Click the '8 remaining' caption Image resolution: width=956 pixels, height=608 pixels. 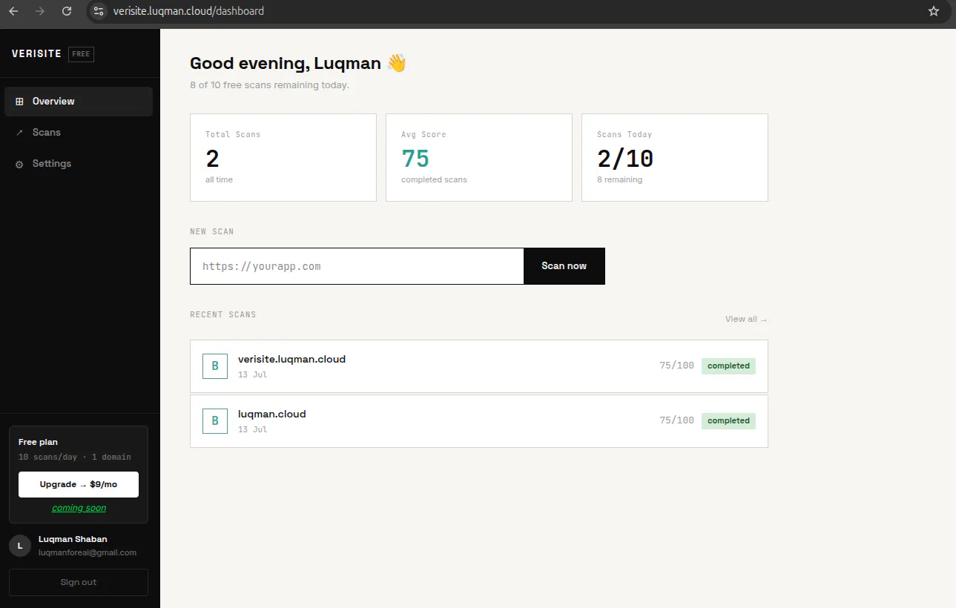(620, 179)
